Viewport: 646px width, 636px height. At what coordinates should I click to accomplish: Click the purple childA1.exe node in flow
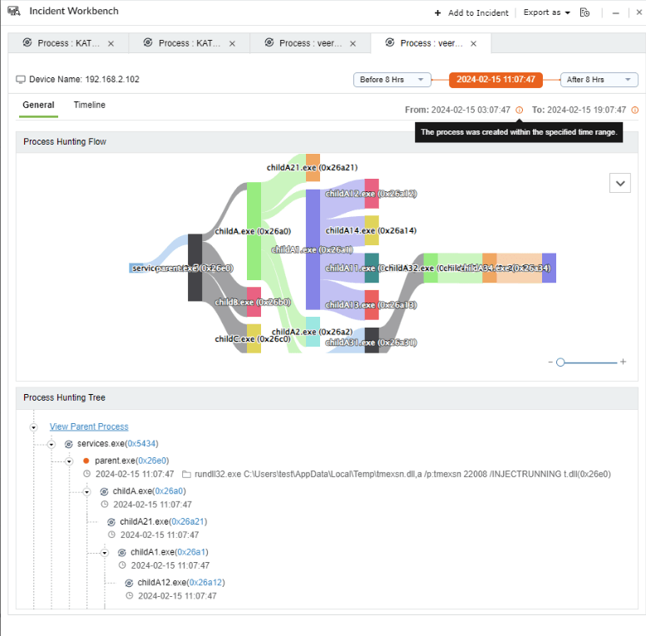pos(313,249)
